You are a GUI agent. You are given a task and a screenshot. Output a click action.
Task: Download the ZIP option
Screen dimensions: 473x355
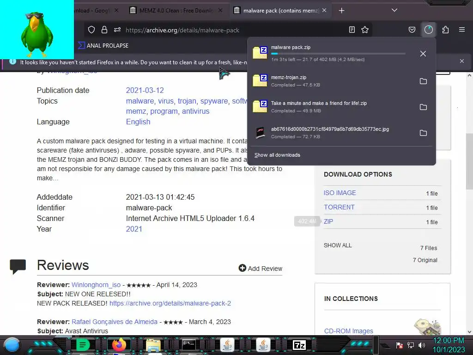point(328,221)
